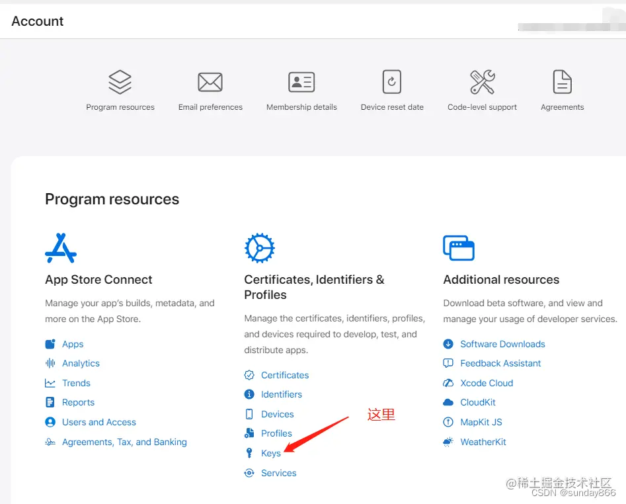
Task: Click the Additional resources windows icon
Action: [x=459, y=248]
